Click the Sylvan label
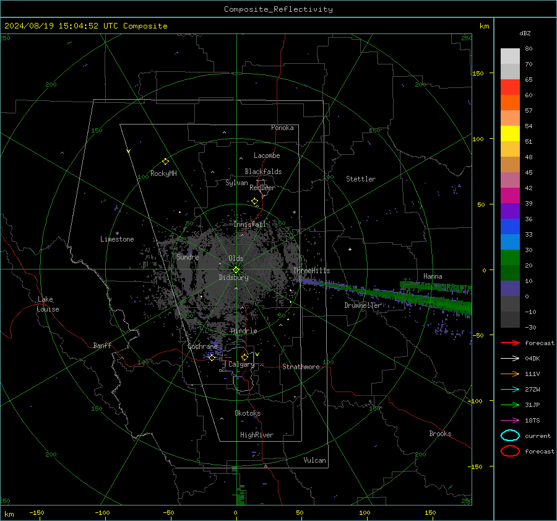Viewport: 557px width, 521px height. point(236,183)
